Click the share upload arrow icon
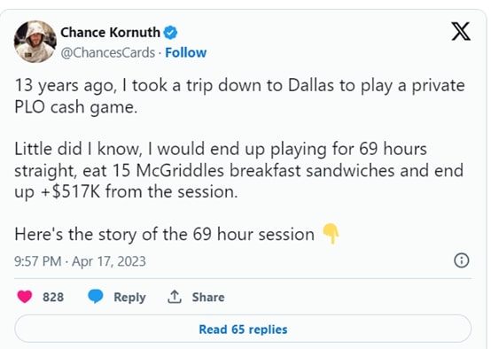Screen dimensions: 491x349 pos(175,297)
